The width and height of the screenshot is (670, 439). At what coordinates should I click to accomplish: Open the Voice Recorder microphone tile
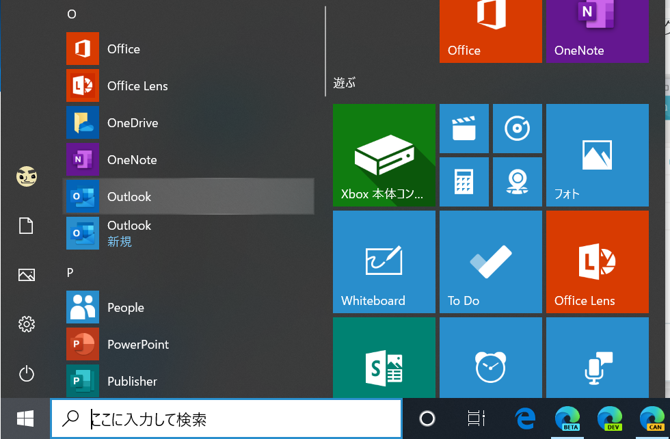(598, 358)
